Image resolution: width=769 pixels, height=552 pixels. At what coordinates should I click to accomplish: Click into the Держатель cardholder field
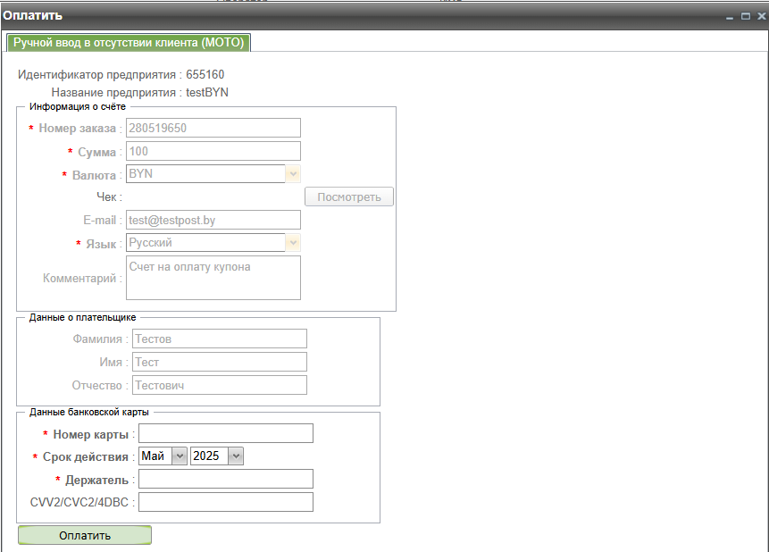click(225, 480)
